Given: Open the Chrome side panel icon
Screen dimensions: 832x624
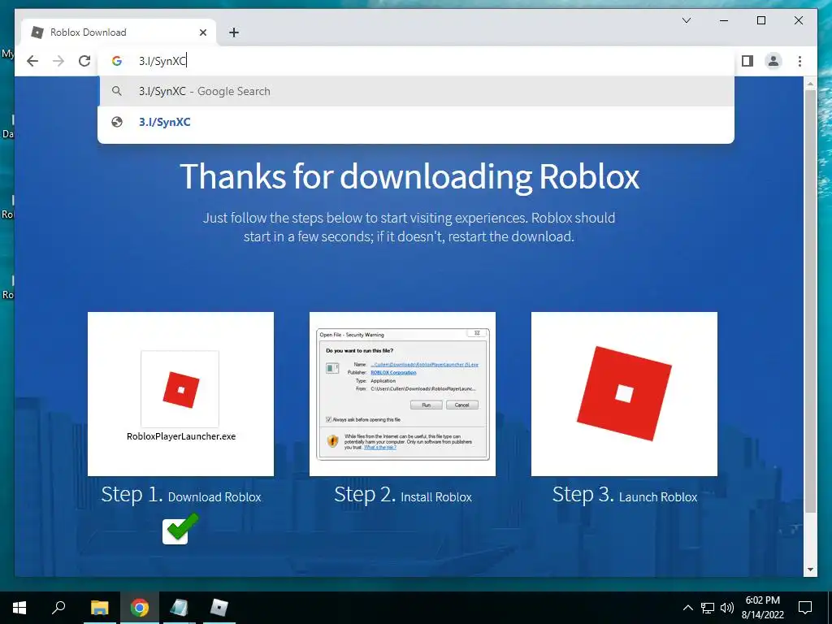Looking at the screenshot, I should (x=747, y=61).
